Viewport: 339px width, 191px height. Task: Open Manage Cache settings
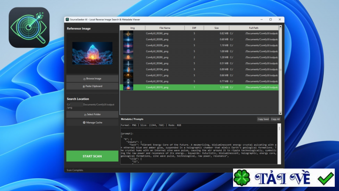point(92,122)
